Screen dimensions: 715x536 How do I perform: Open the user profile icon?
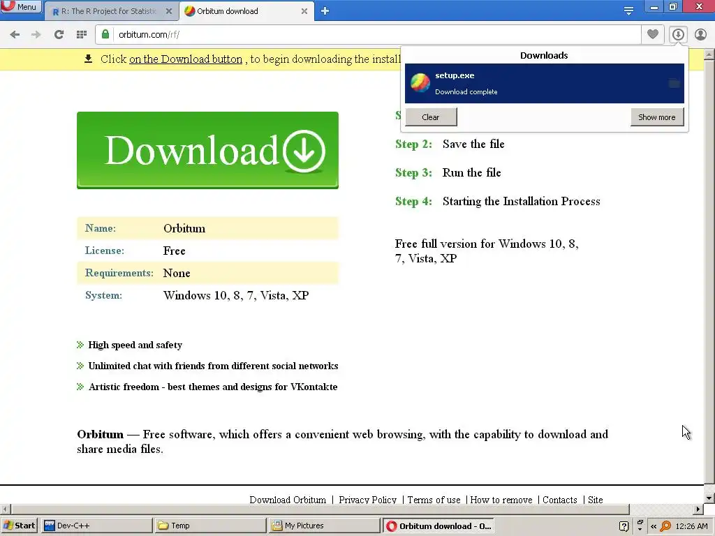click(700, 34)
